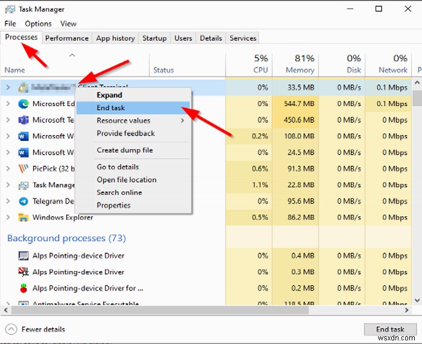This screenshot has width=422, height=344.
Task: Expand the selected Client Terminal process group
Action: (8, 87)
